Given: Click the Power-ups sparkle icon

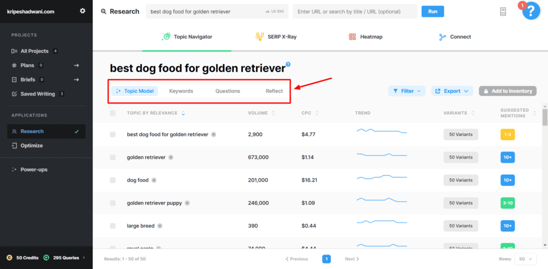Looking at the screenshot, I should pos(14,170).
